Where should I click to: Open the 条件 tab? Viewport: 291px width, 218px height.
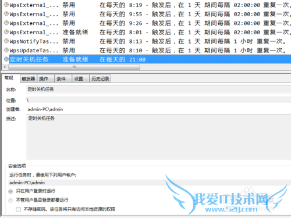click(63, 78)
